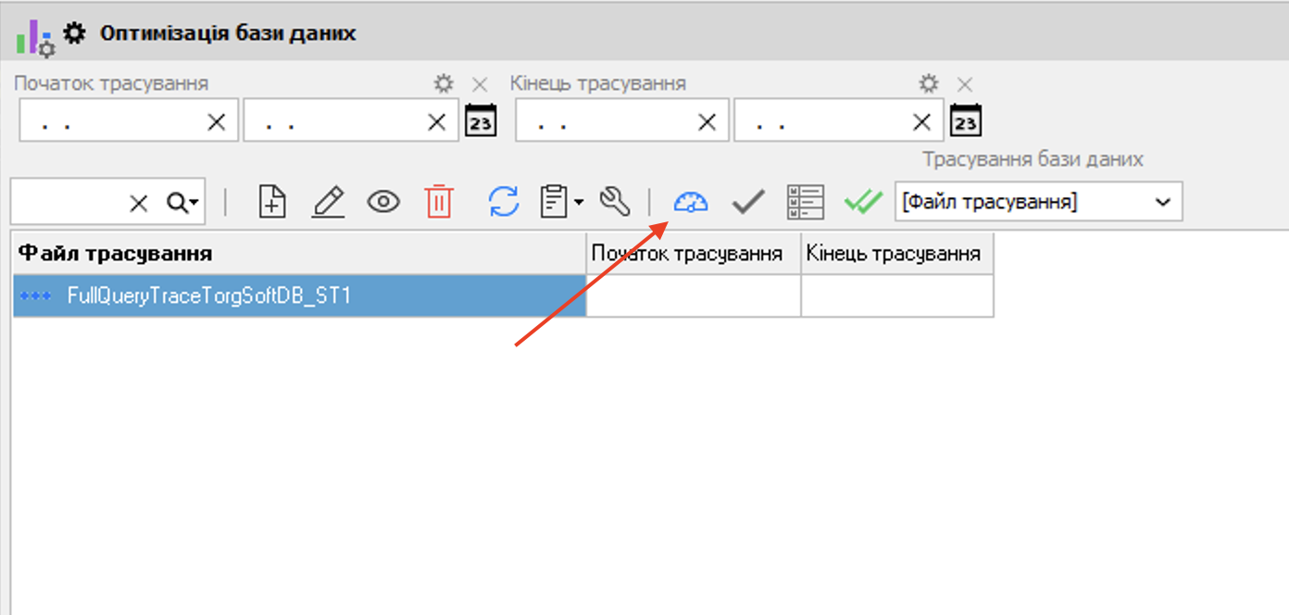
Task: Click the pencil edit icon
Action: (328, 201)
